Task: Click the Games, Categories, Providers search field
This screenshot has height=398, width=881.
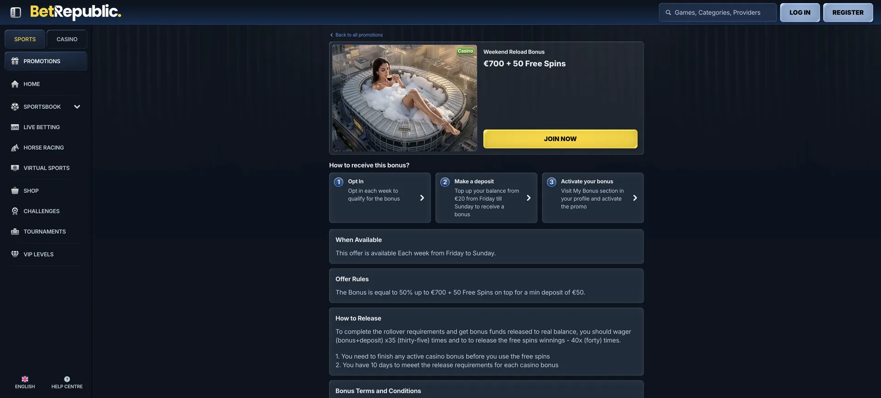Action: 718,13
